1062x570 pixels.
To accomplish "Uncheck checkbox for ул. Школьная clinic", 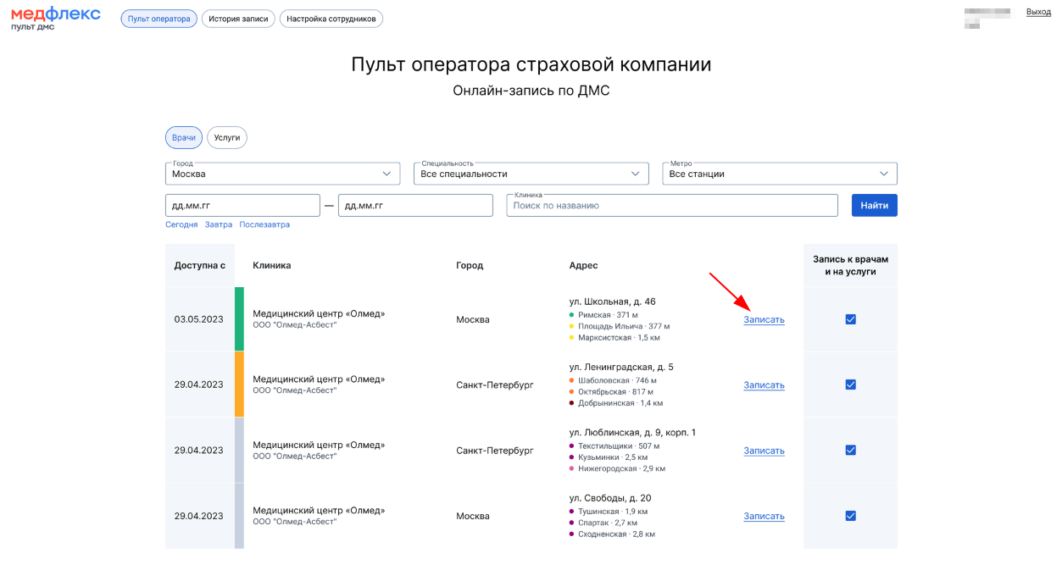I will click(851, 319).
